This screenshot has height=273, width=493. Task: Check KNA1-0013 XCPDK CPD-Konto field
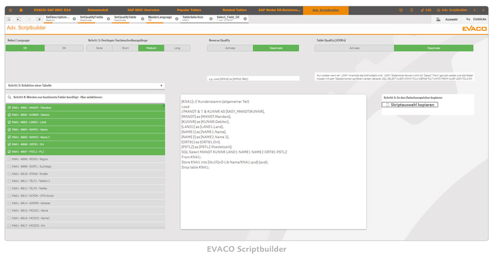pyautogui.click(x=85, y=195)
